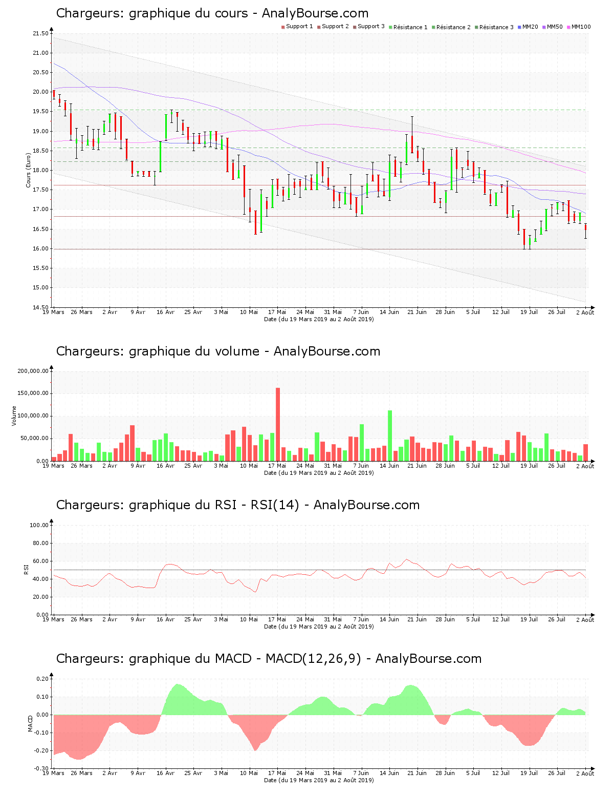This screenshot has height=794, width=614.
Task: Click the Résistance 2 legend entry
Action: pyautogui.click(x=451, y=27)
